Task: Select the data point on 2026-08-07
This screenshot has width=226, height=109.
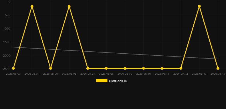Action: tap(88, 68)
